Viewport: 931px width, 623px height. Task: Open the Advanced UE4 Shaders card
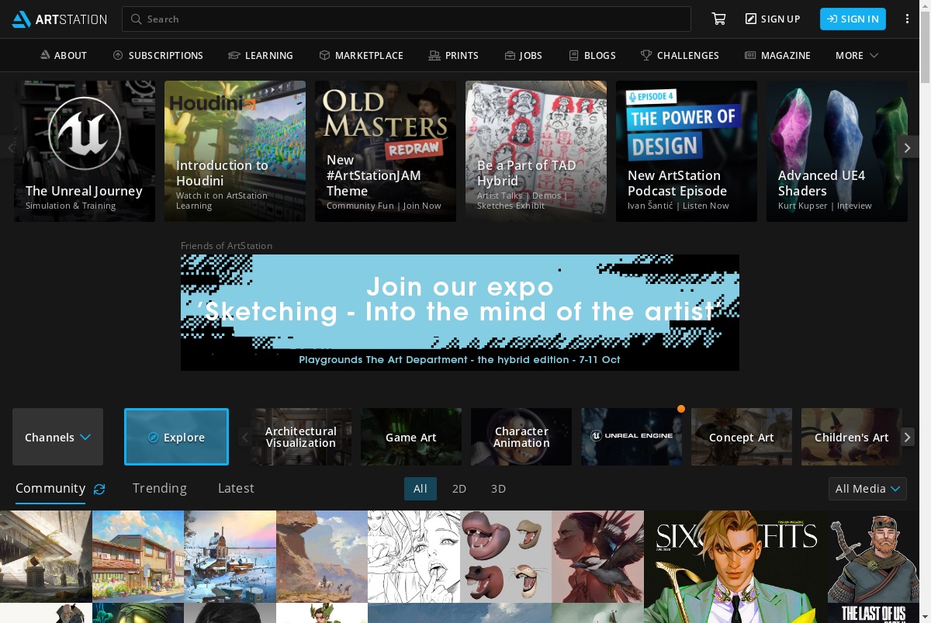coord(837,151)
